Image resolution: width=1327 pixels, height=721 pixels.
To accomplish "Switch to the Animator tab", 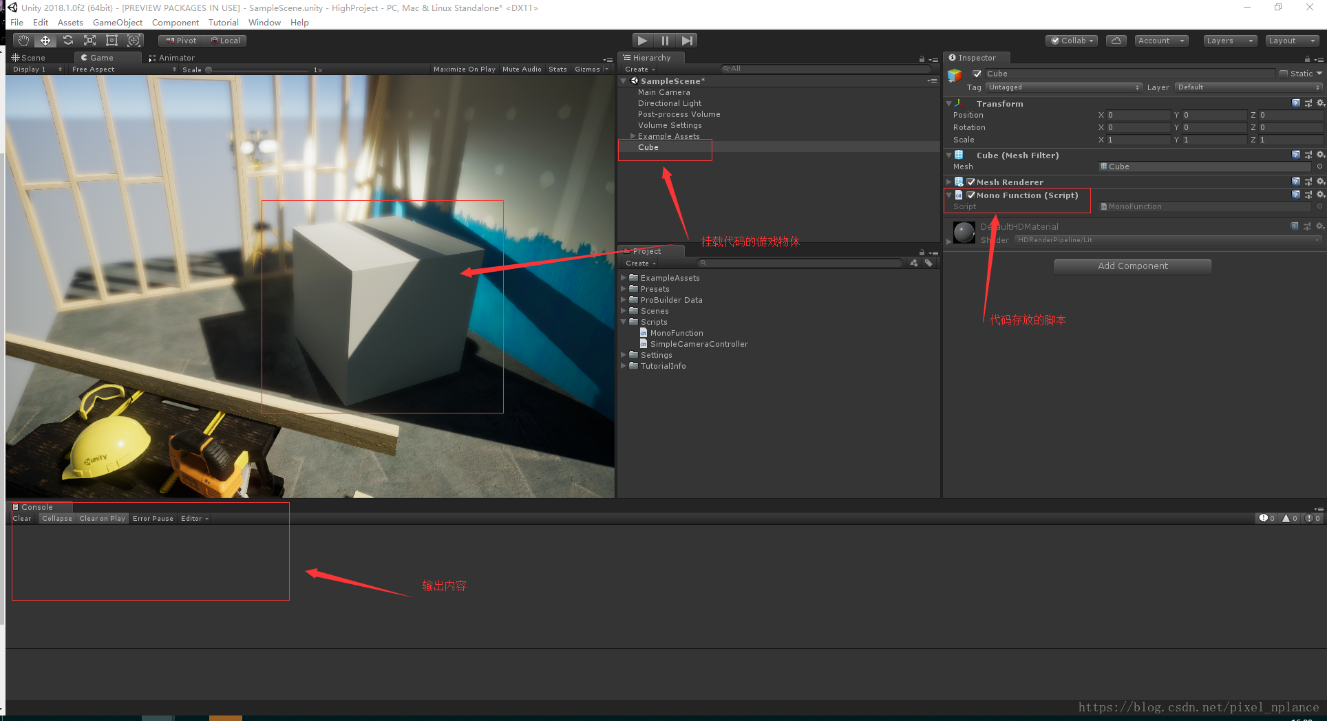I will [x=173, y=58].
